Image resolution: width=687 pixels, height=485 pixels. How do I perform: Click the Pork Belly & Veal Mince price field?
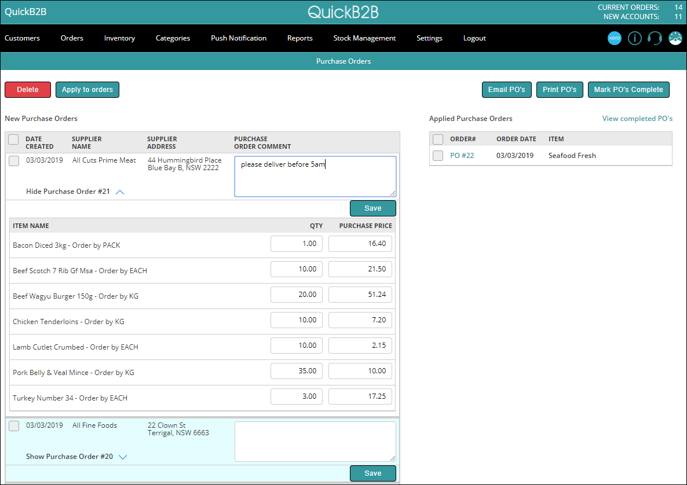pos(360,371)
